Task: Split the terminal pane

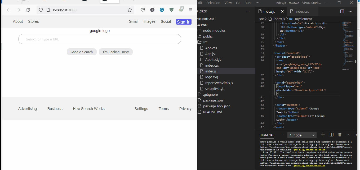Action: pyautogui.click(x=331, y=135)
